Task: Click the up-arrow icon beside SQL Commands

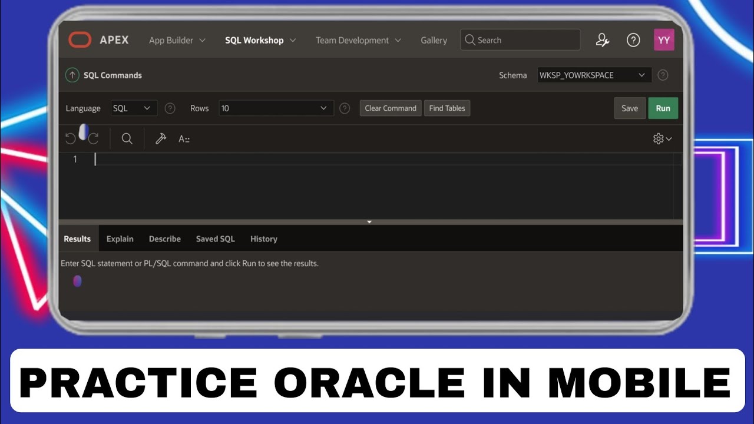Action: [x=72, y=75]
